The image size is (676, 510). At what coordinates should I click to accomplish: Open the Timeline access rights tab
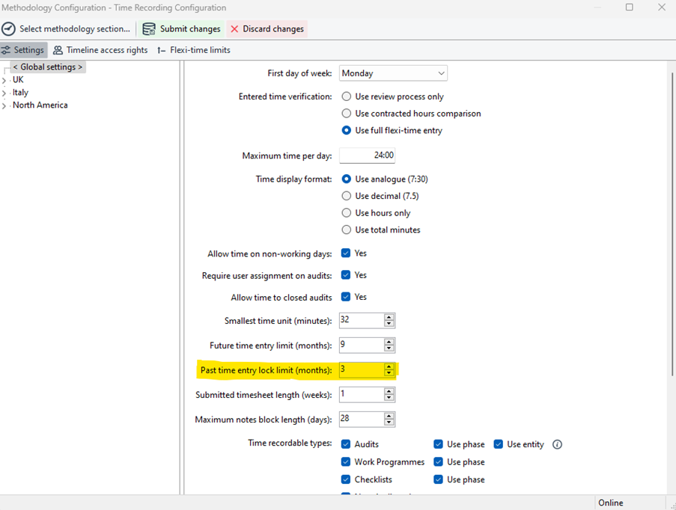pyautogui.click(x=100, y=50)
